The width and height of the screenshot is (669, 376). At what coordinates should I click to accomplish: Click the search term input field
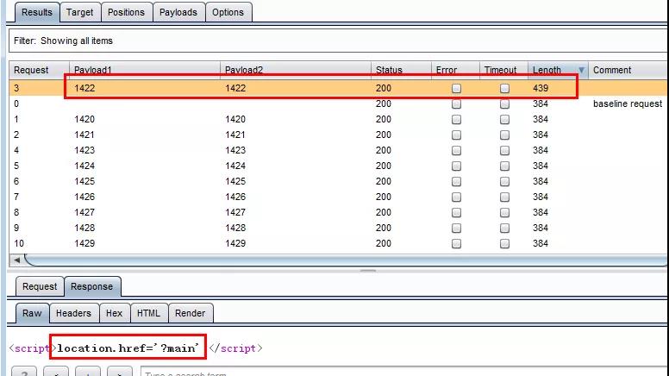(x=403, y=372)
